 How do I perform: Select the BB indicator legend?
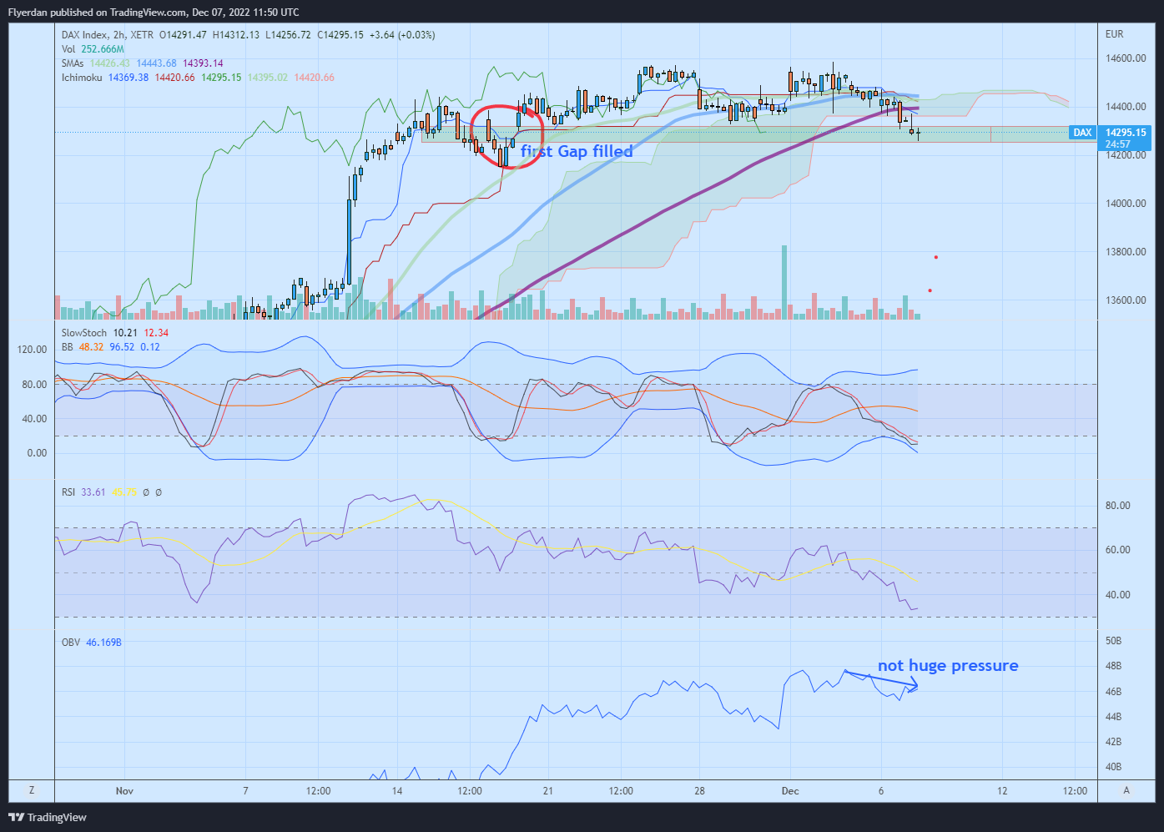(x=67, y=347)
